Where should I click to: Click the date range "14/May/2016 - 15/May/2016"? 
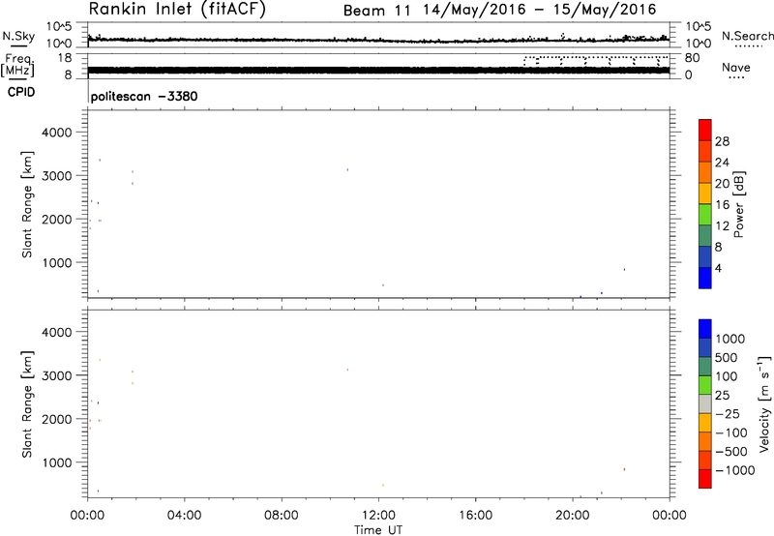click(540, 10)
